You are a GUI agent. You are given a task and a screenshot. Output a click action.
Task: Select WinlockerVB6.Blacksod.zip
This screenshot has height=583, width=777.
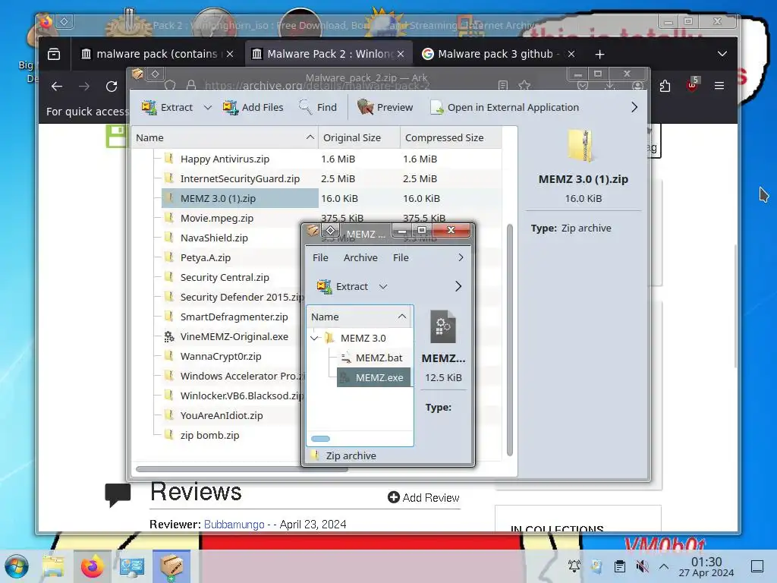[x=241, y=395]
